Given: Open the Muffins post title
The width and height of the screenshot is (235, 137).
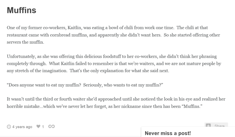Looking at the screenshot, I should (21, 10).
